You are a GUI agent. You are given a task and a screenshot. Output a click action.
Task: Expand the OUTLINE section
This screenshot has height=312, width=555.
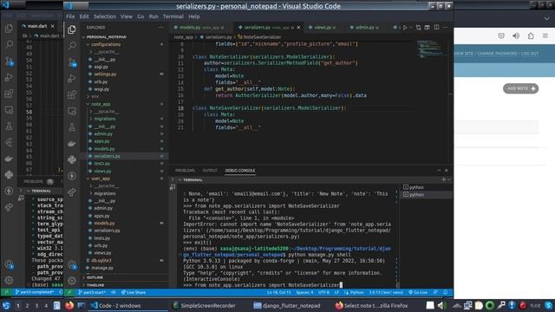(95, 277)
